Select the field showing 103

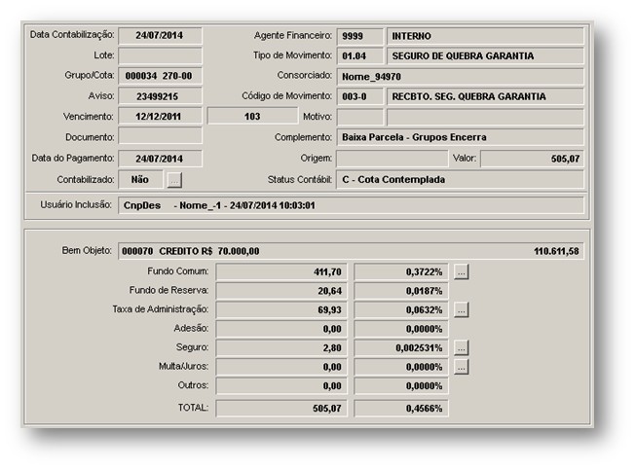pos(252,117)
